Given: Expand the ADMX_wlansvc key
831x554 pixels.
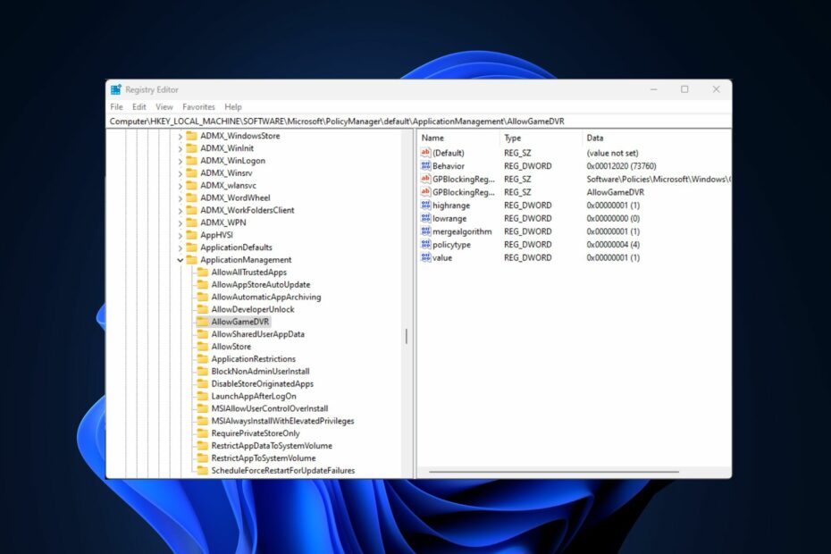Looking at the screenshot, I should click(x=180, y=186).
